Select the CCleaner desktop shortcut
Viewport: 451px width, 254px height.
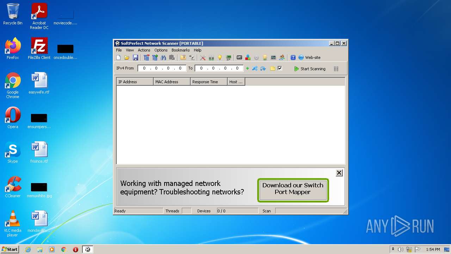(13, 187)
